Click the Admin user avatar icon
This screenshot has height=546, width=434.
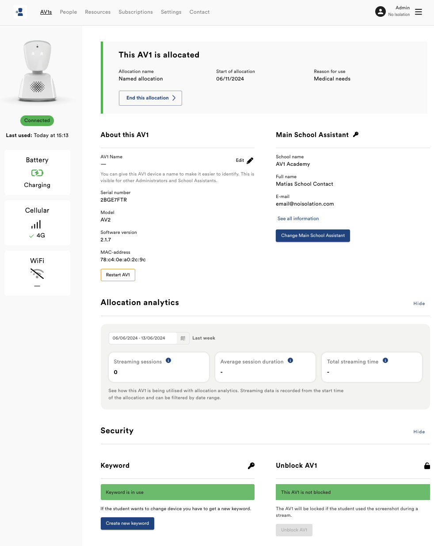pos(381,11)
